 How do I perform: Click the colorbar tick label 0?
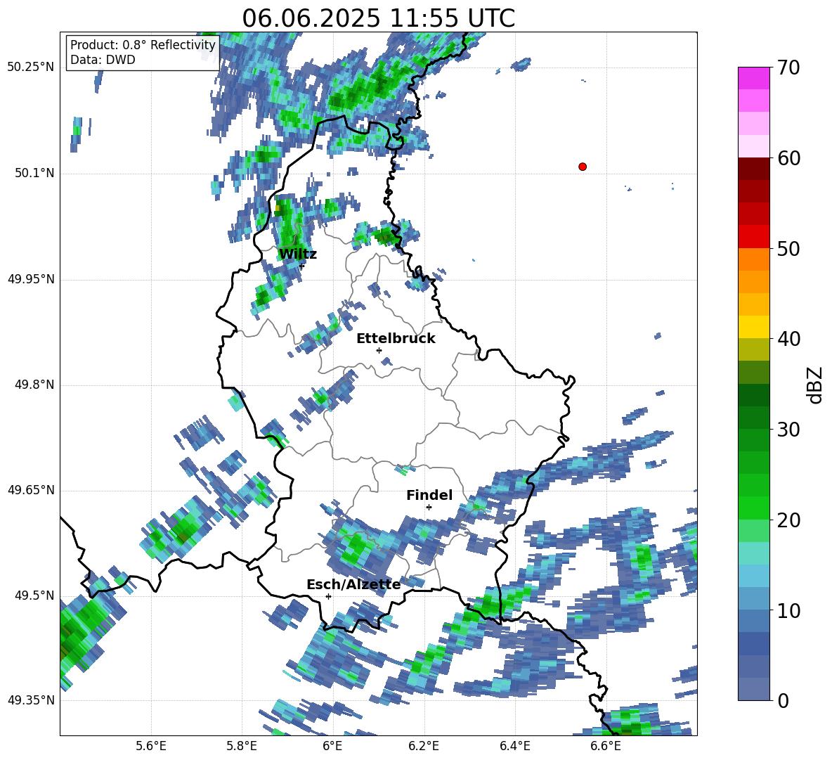[x=783, y=700]
